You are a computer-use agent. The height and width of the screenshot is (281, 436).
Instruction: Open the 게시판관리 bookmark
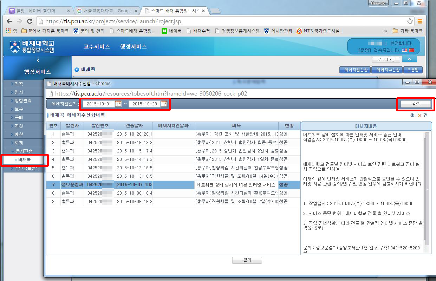tap(278, 31)
